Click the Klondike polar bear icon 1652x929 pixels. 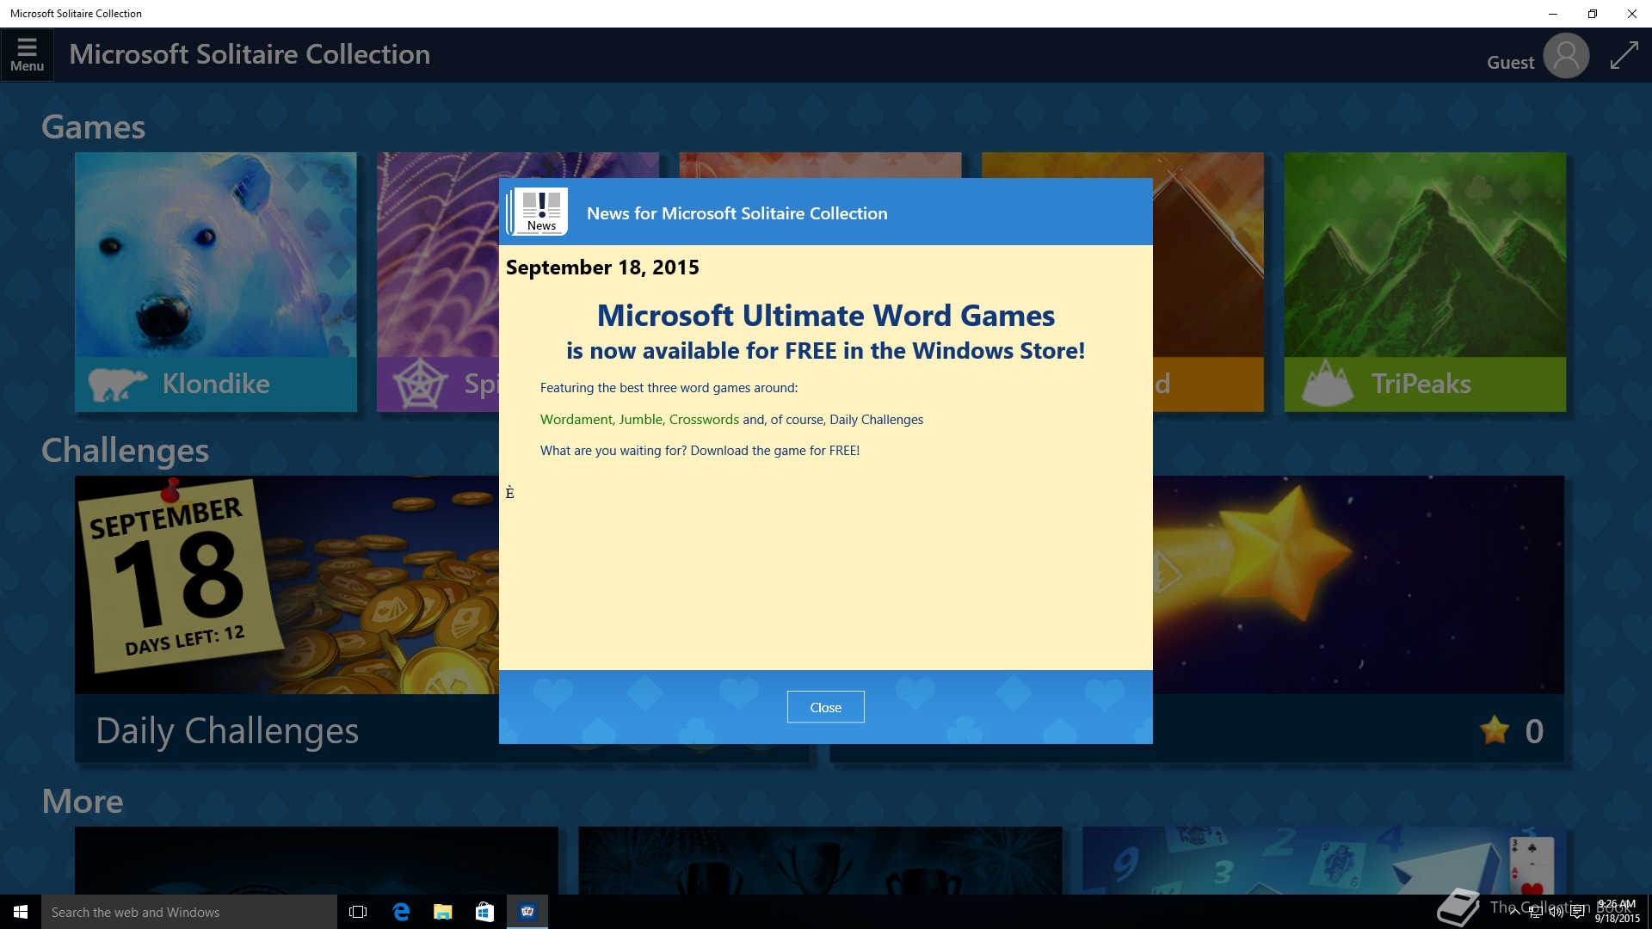point(117,385)
